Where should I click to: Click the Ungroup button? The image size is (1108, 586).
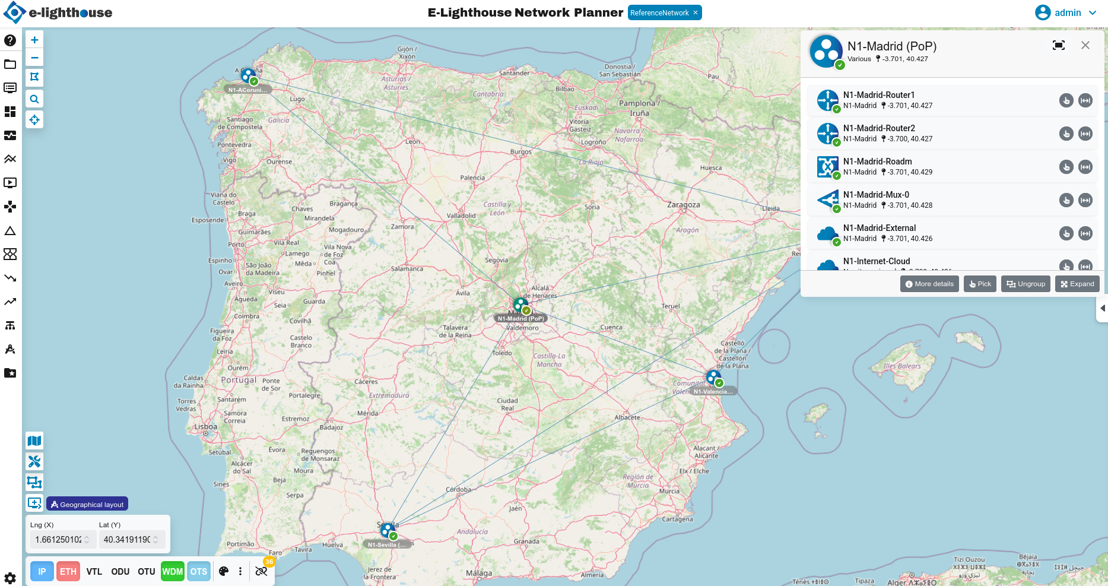pos(1026,284)
